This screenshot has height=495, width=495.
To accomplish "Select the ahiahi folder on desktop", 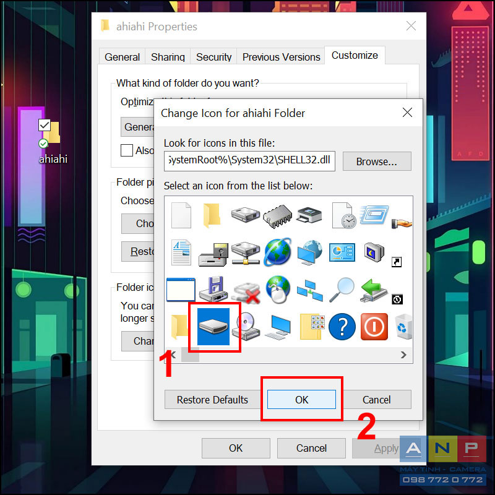I will click(x=53, y=142).
